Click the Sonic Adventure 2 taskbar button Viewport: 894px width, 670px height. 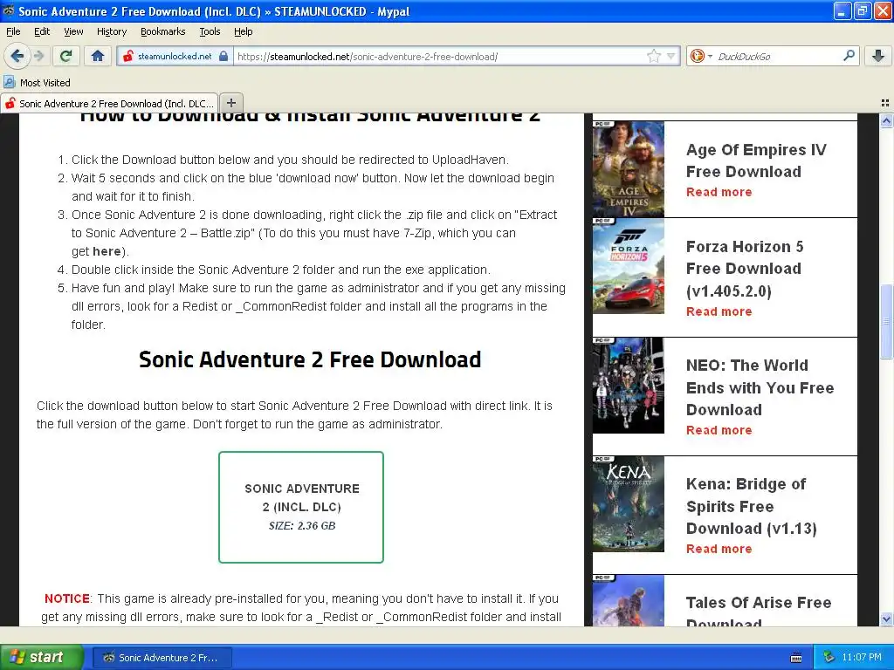tap(162, 658)
